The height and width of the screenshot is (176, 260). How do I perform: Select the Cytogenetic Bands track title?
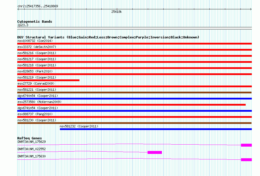35,22
